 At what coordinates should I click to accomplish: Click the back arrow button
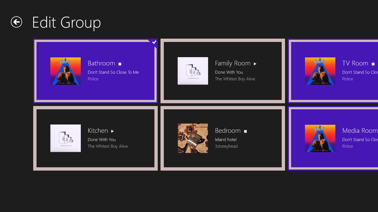pyautogui.click(x=16, y=22)
